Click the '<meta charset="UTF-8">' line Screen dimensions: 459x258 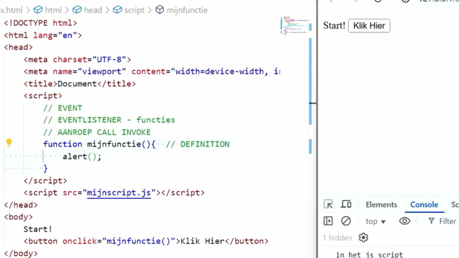(x=77, y=60)
